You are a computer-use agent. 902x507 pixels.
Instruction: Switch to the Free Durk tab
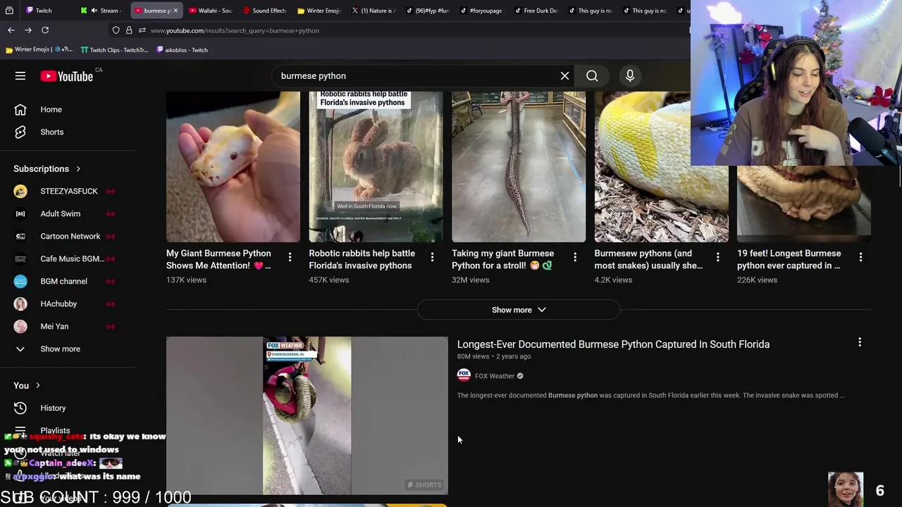536,11
